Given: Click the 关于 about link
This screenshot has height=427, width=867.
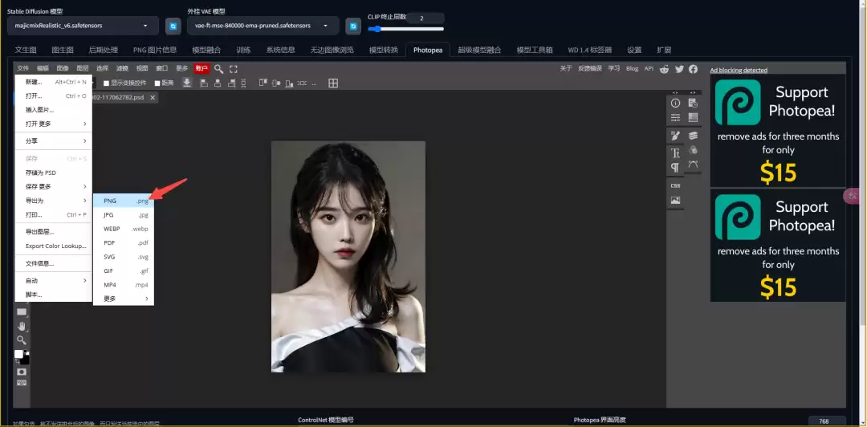Looking at the screenshot, I should 566,68.
